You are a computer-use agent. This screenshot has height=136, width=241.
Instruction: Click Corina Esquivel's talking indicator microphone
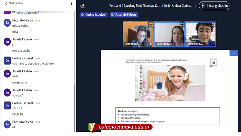[82, 15]
